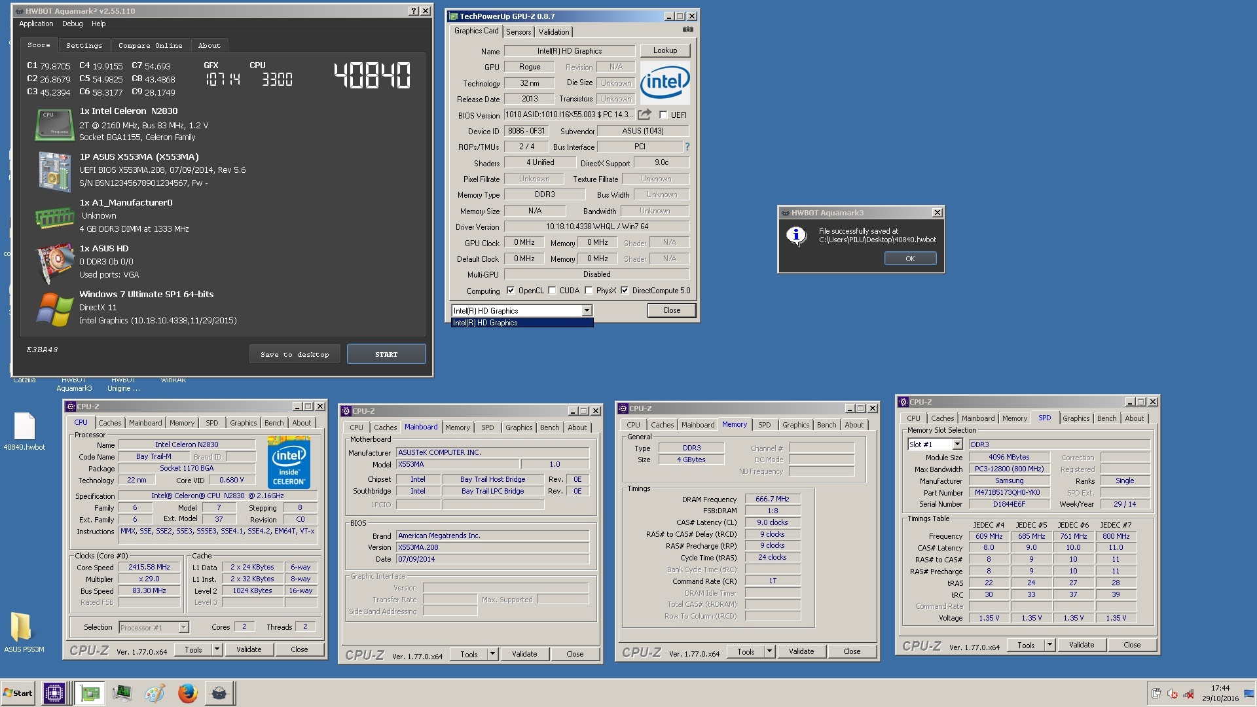Expand Tools arrow in CPU-Z SPD window
The width and height of the screenshot is (1257, 707).
coord(1049,645)
